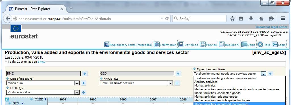
Task: Click the Bookmark folder icon
Action: pos(222,45)
